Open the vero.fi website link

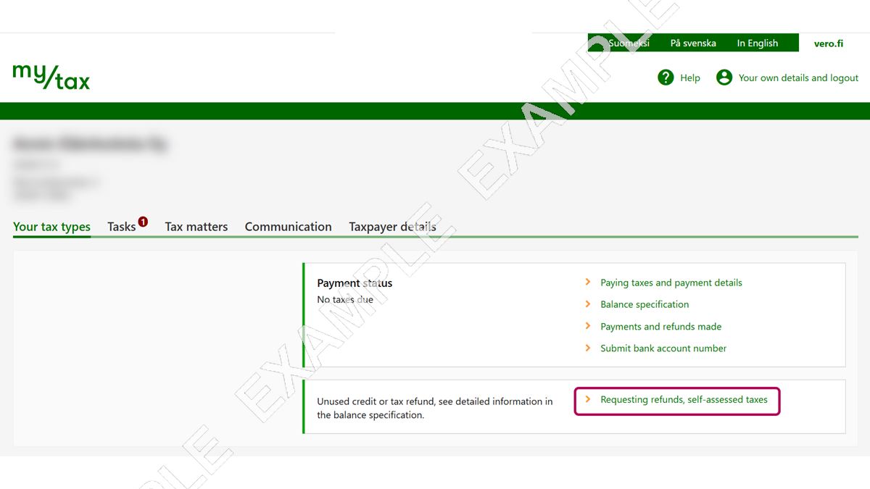pyautogui.click(x=828, y=43)
